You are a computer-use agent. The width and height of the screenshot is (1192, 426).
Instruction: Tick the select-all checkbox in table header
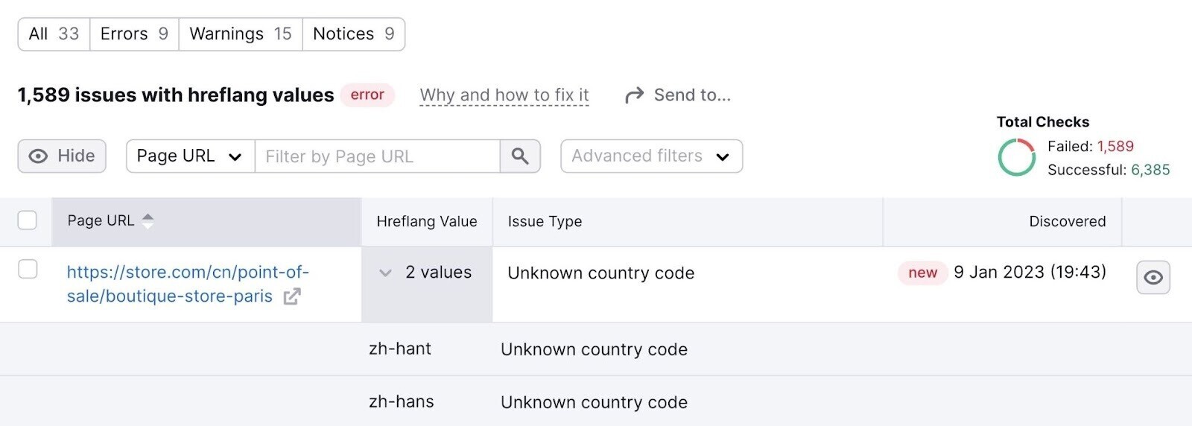28,220
